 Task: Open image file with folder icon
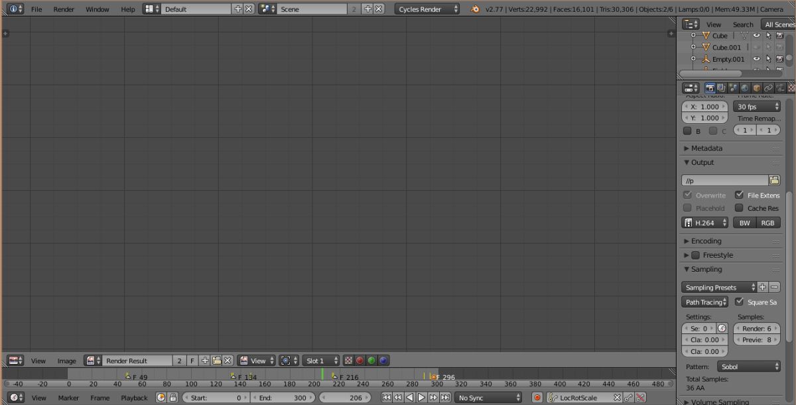coord(216,361)
